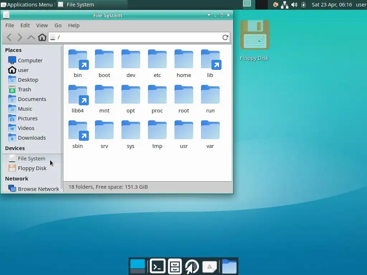Open home folder via house toolbar icon

(42, 37)
